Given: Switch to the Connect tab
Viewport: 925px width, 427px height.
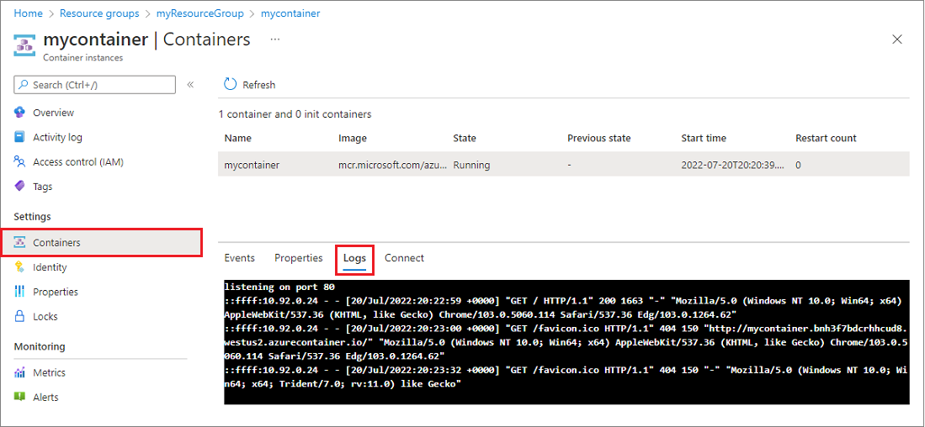Looking at the screenshot, I should tap(404, 258).
